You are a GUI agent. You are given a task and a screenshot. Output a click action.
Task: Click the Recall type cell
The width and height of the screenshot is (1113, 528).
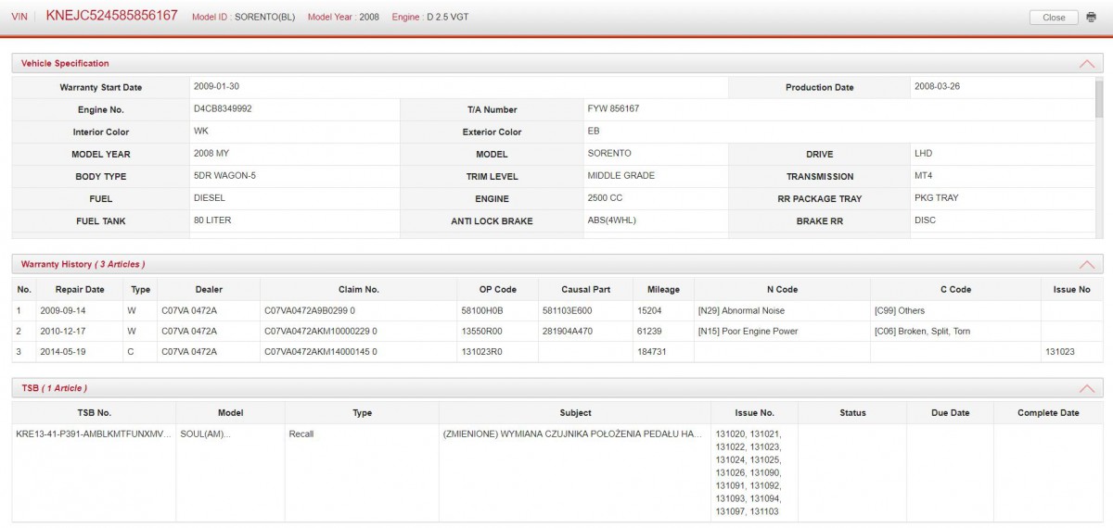(x=301, y=434)
